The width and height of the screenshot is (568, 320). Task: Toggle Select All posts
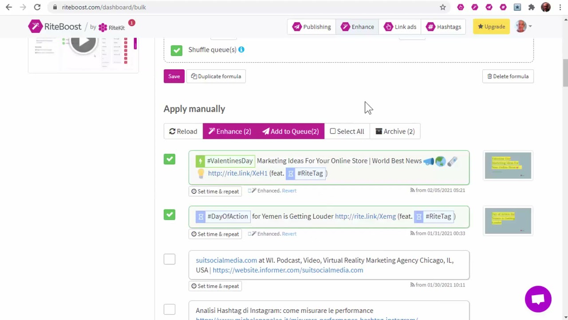[x=347, y=131]
